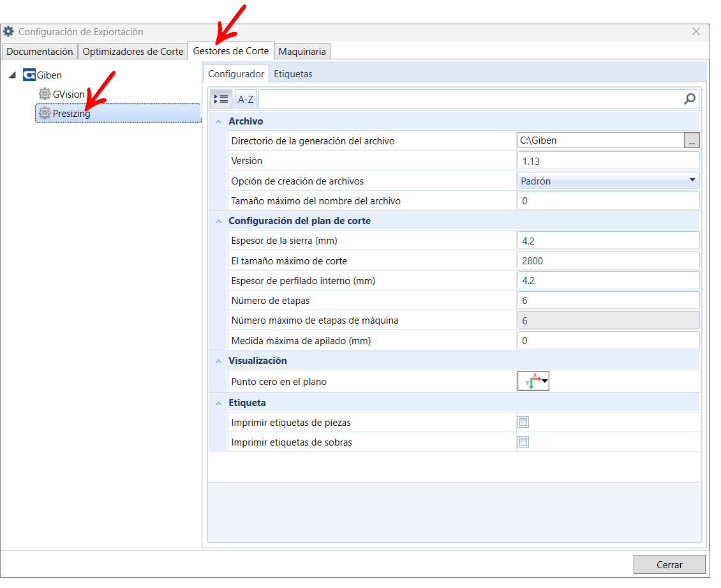The width and height of the screenshot is (721, 588).
Task: Collapse the Etiqueta section
Action: click(x=219, y=403)
